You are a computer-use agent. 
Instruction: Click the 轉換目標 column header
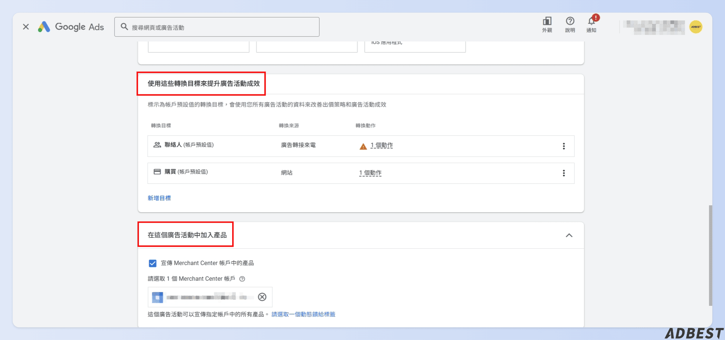tap(161, 126)
